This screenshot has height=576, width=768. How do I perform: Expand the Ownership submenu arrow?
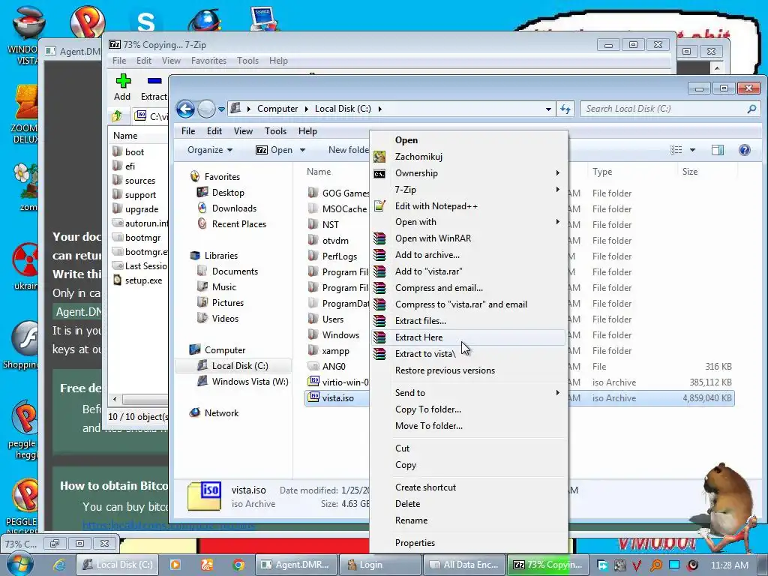pos(557,173)
